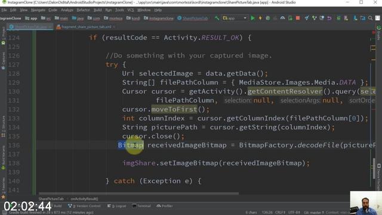Click the 136:26 cursor position indicator

tap(267, 213)
